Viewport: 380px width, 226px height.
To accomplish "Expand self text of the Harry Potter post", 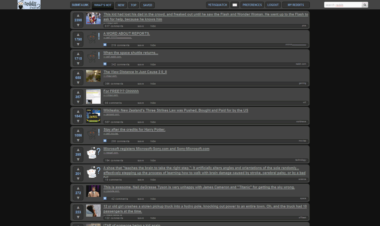I will (105, 141).
